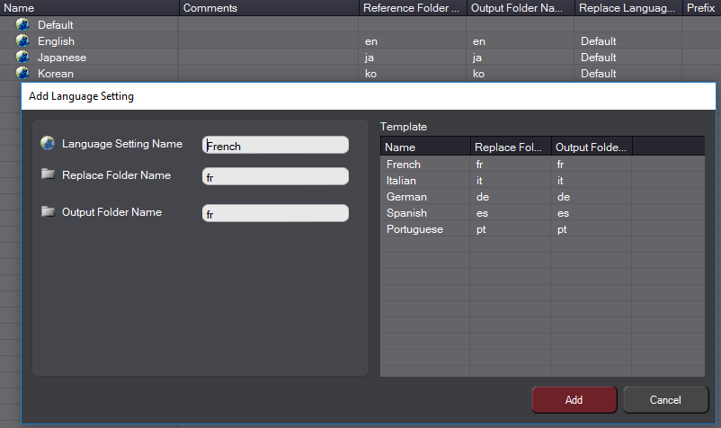Focus the Output Folder Name field
The width and height of the screenshot is (721, 428).
tap(275, 213)
